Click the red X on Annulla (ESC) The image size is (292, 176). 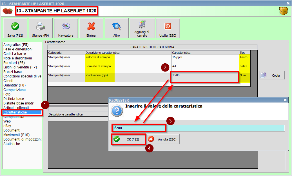[151, 139]
